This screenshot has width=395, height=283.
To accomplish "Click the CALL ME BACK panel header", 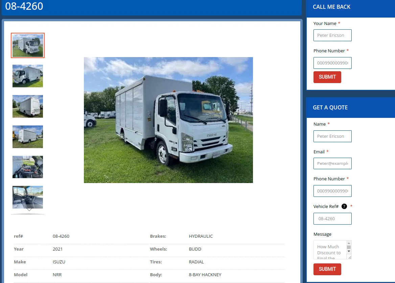I will pyautogui.click(x=332, y=7).
